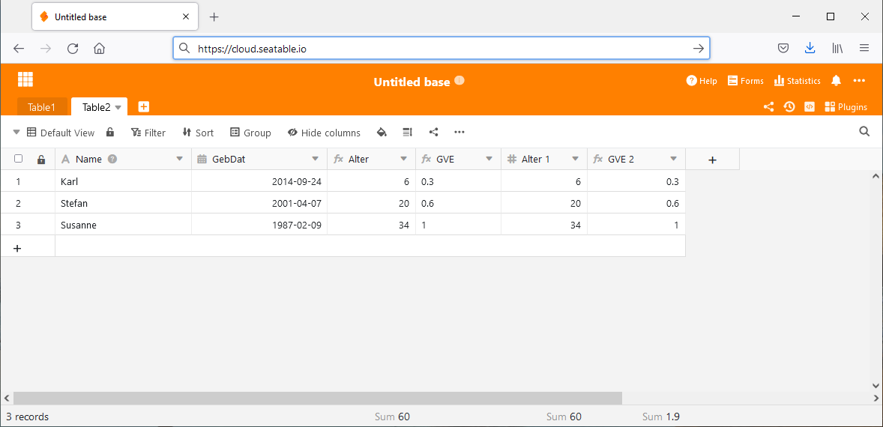Open the Table2 tab dropdown menu
This screenshot has height=427, width=883.
(x=118, y=107)
